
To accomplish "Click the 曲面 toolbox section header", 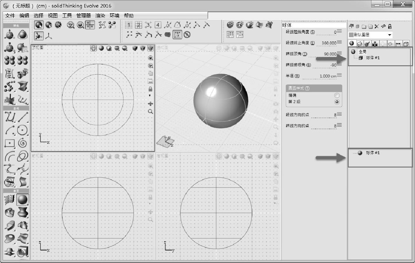I will 16,191.
